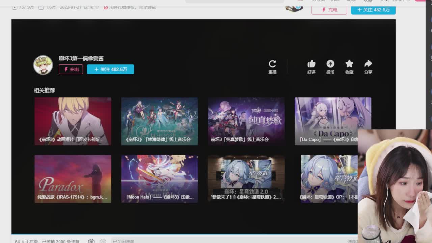Image resolution: width=432 pixels, height=243 pixels.
Task: Open uploader name 崩坏3第一偶像爱酱
Action: point(81,58)
